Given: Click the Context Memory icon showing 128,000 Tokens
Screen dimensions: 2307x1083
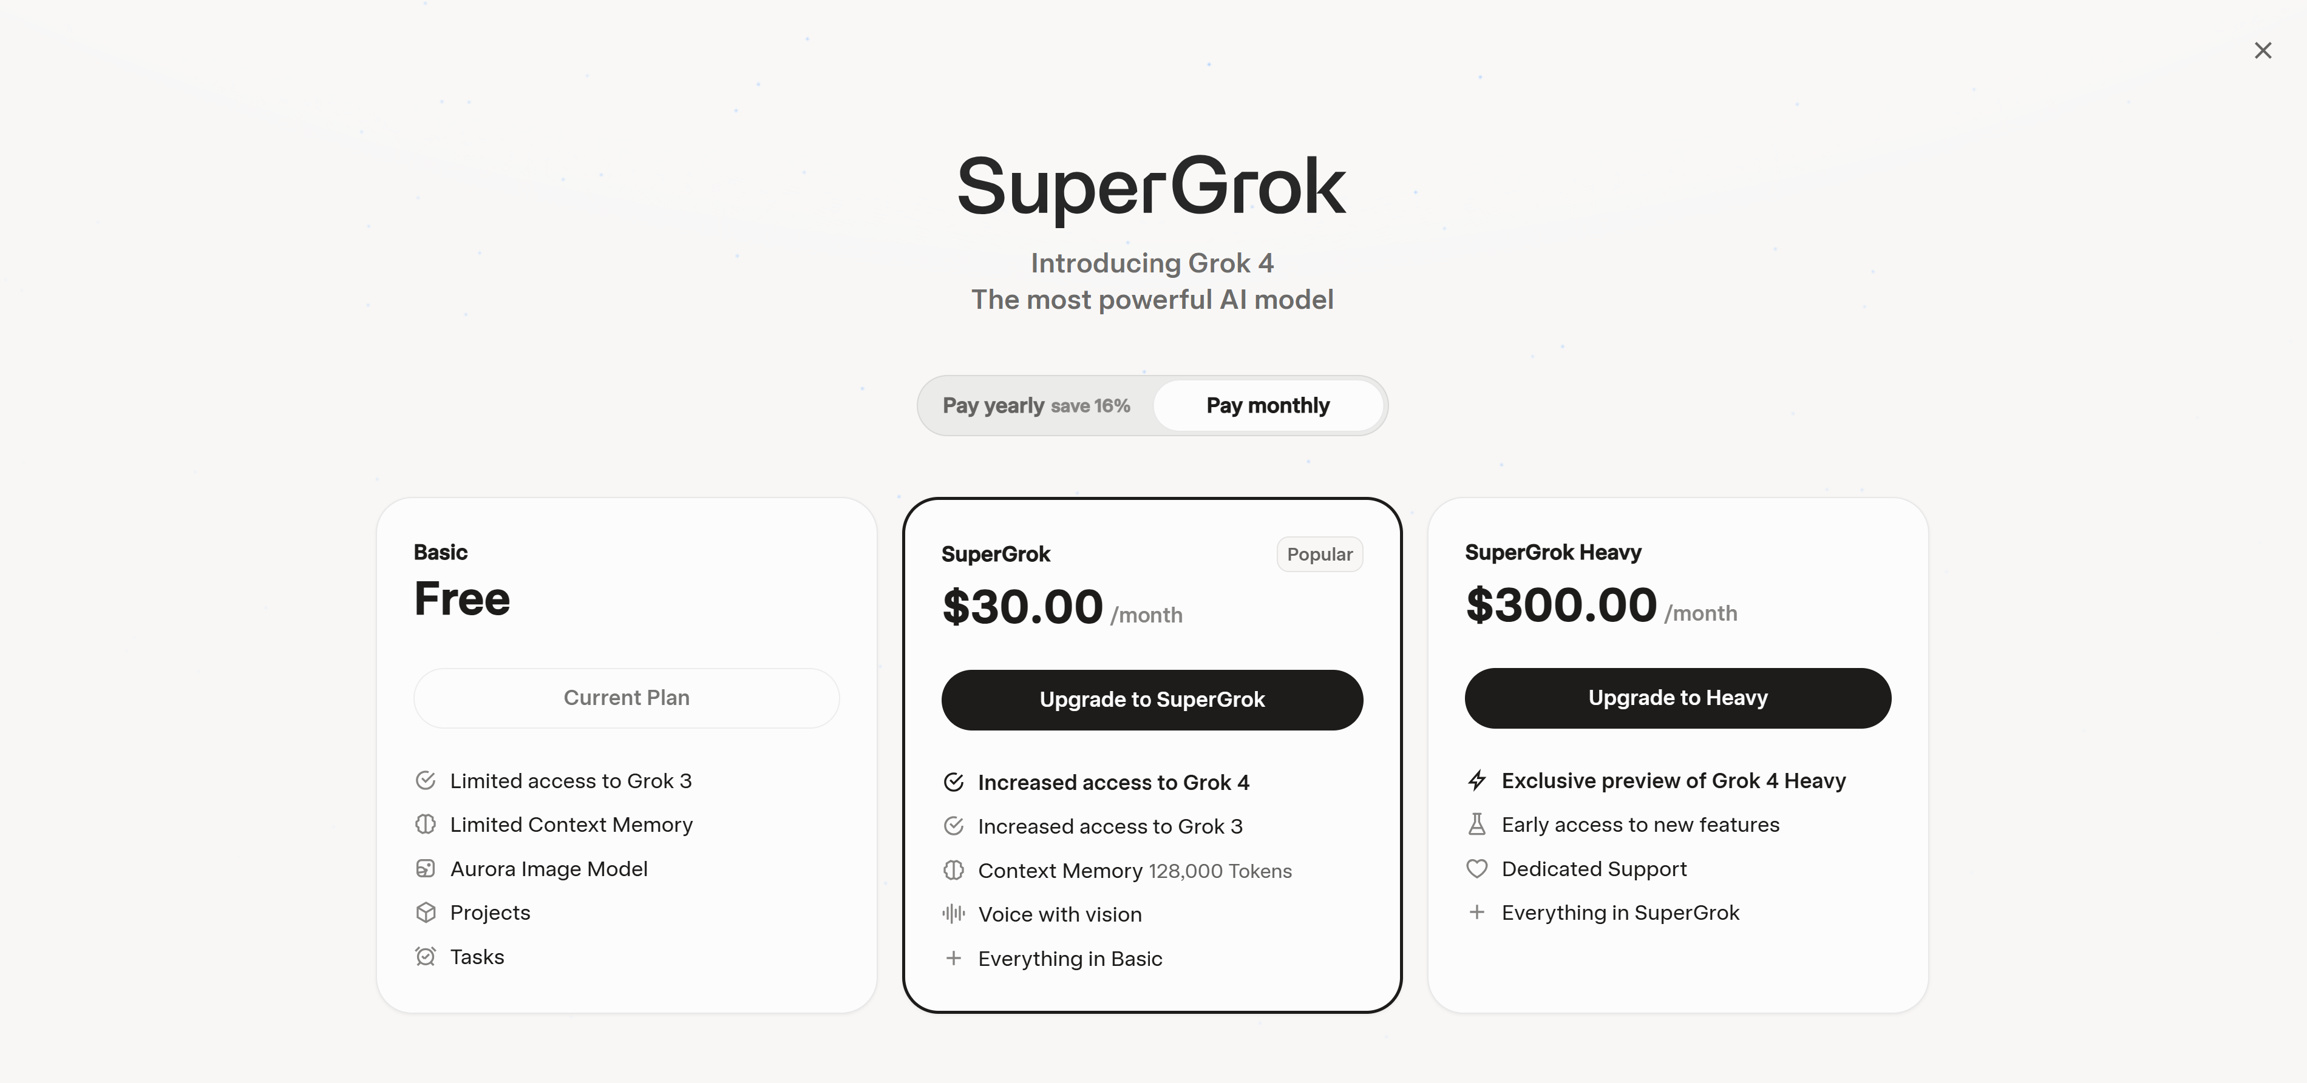Looking at the screenshot, I should pyautogui.click(x=954, y=870).
